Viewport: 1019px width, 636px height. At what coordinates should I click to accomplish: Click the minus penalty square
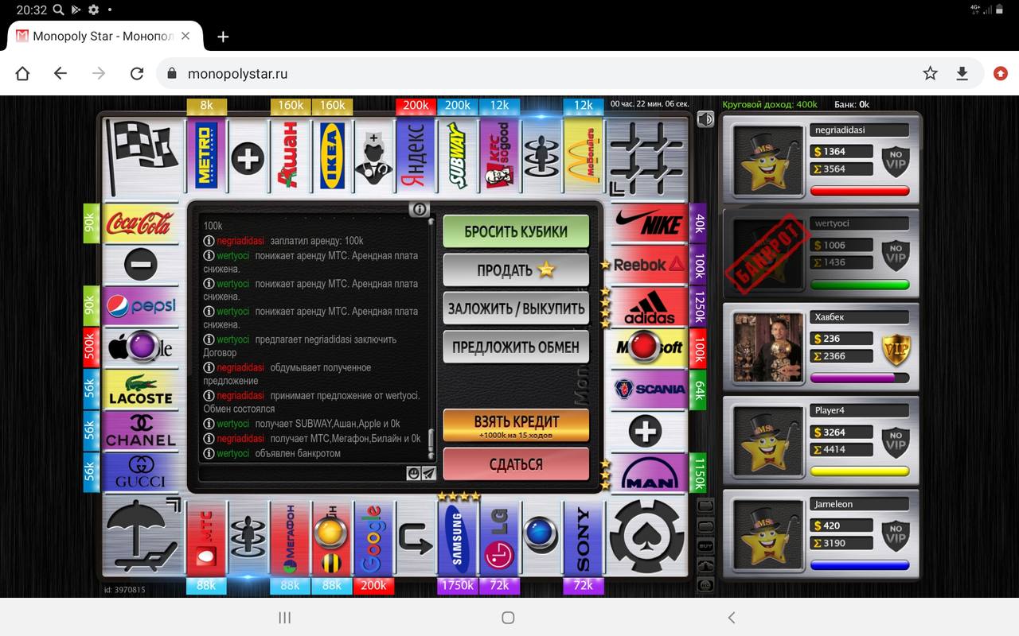(x=140, y=265)
